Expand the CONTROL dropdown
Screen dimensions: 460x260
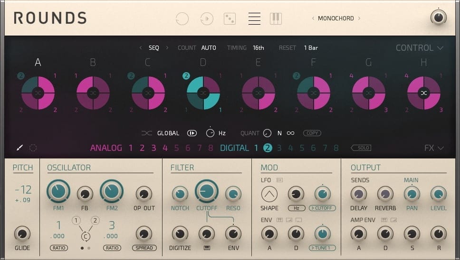click(420, 48)
